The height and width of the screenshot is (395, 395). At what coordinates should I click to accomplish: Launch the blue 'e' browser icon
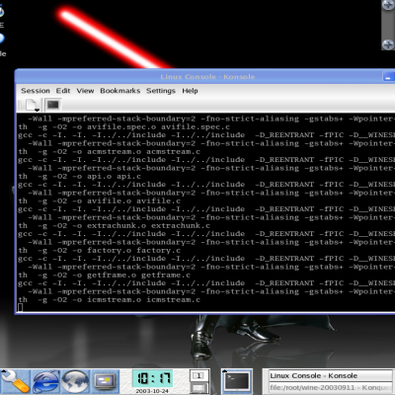(x=45, y=381)
